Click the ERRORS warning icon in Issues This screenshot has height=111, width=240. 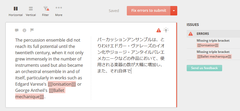point(191,34)
